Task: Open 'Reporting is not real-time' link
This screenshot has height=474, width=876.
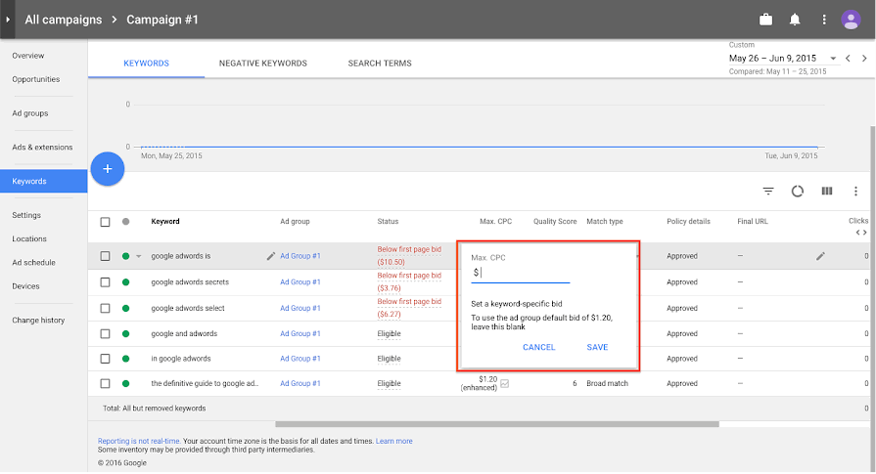Action: [x=139, y=441]
